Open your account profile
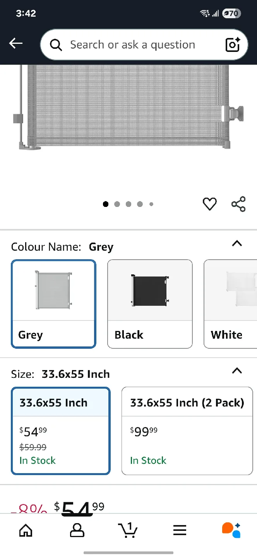Viewport: 257px width, 558px height. (77, 530)
